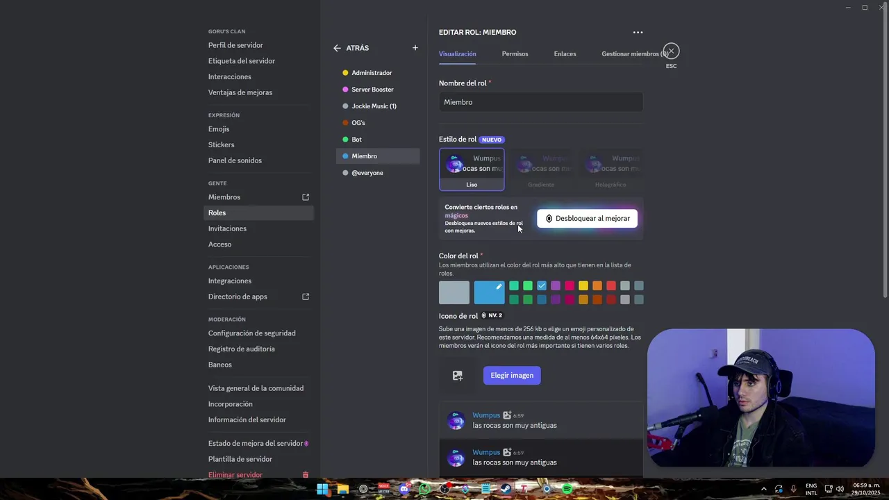This screenshot has height=500, width=889.
Task: Select the orange color swatch in the top row
Action: [x=597, y=285]
